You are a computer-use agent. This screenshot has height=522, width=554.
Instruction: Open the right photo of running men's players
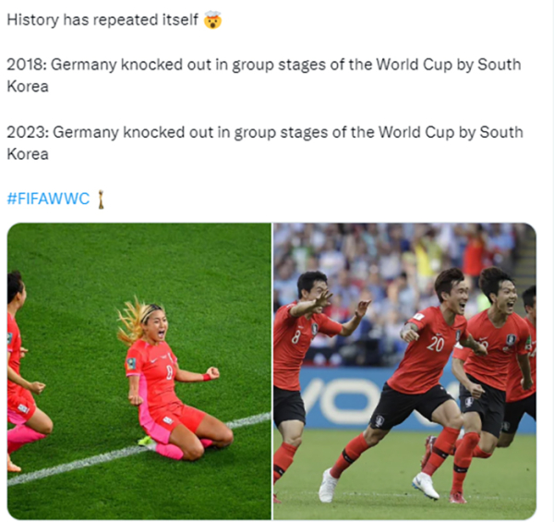pos(405,371)
